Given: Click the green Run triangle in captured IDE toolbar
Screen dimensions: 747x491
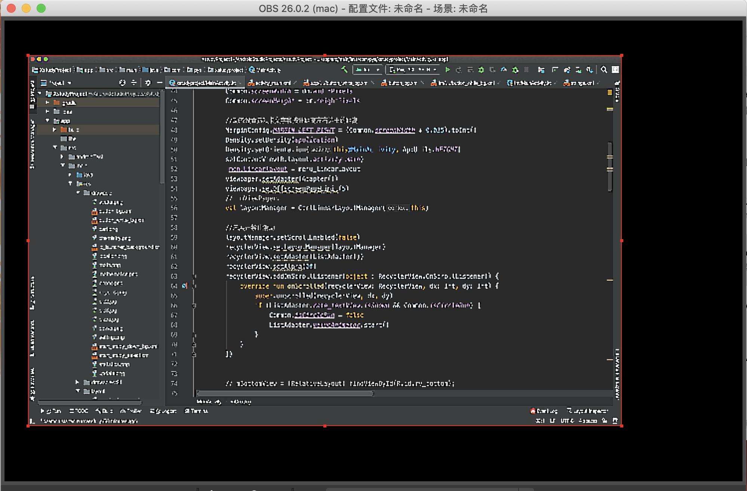Looking at the screenshot, I should (448, 70).
